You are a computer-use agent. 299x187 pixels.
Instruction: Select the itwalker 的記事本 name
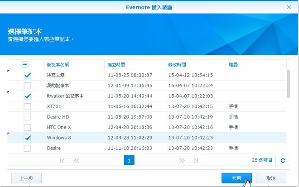tap(65, 96)
